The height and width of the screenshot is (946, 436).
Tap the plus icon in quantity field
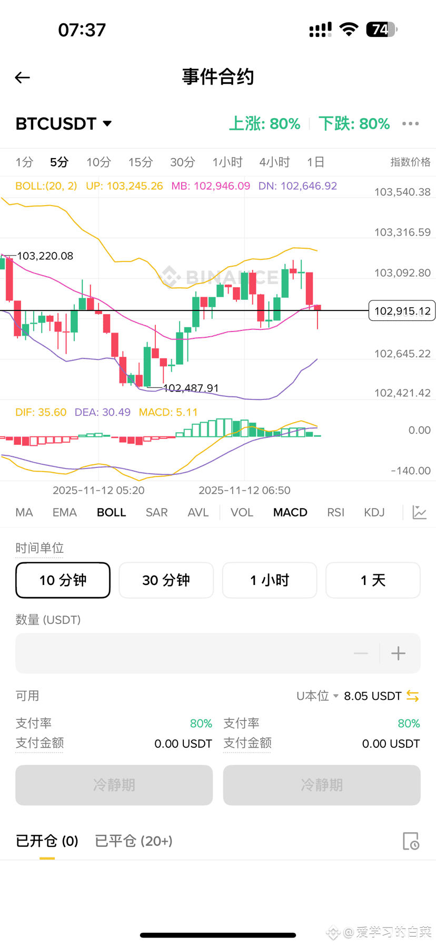pos(399,654)
